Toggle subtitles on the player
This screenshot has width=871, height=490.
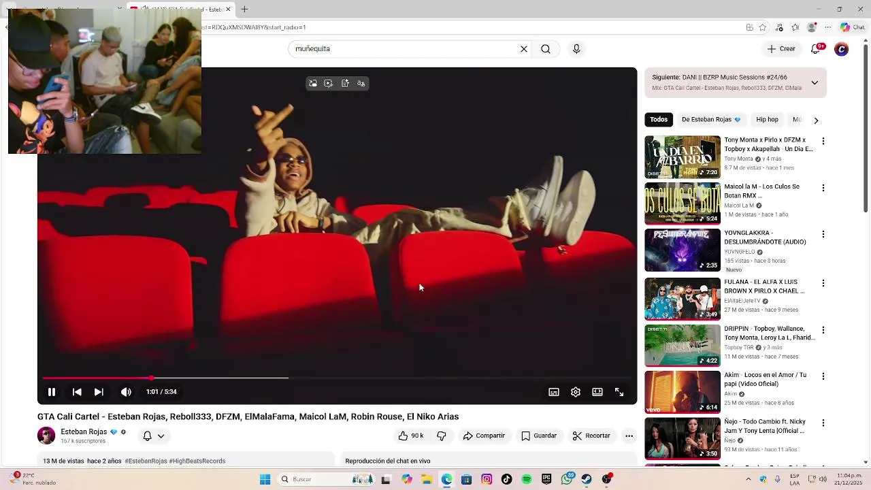point(554,392)
